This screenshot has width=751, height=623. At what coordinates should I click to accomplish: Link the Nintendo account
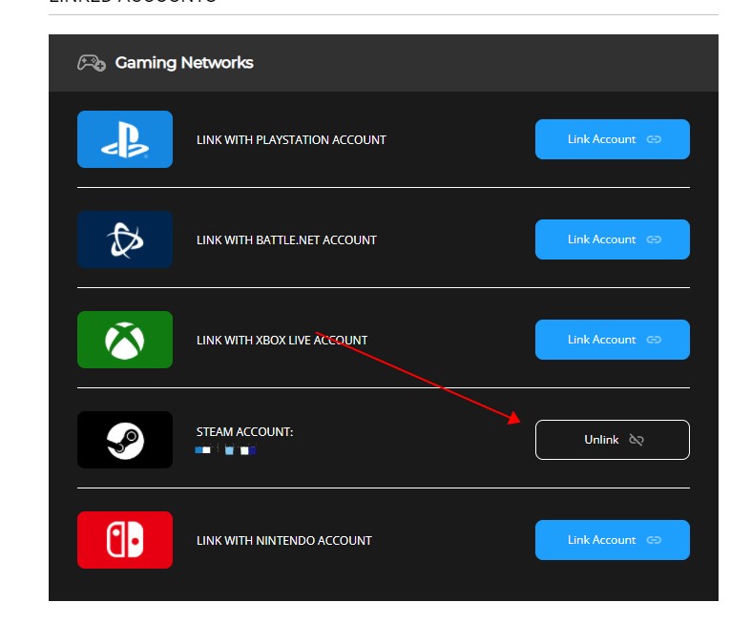pyautogui.click(x=612, y=540)
